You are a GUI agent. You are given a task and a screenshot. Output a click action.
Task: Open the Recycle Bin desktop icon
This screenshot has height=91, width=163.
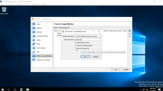click(x=4, y=10)
